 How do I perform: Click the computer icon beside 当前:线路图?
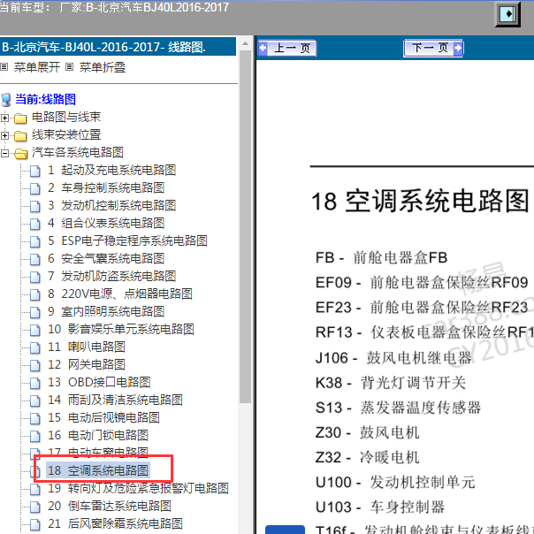point(6,100)
